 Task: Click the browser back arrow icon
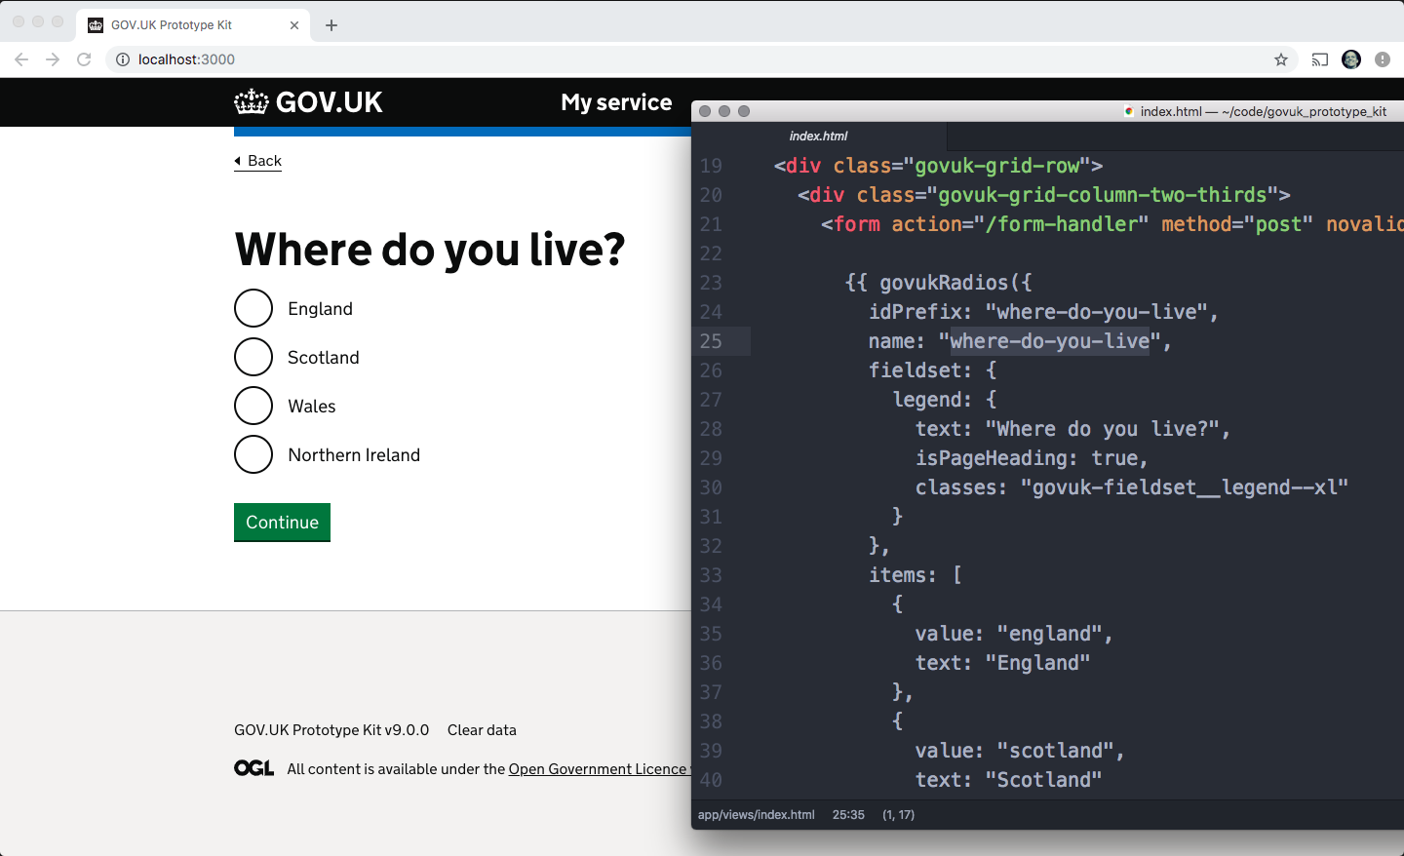click(21, 59)
